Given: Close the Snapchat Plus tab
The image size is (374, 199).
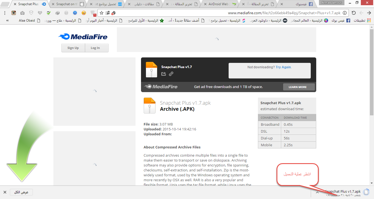Looking at the screenshot, I should pyautogui.click(x=15, y=4).
